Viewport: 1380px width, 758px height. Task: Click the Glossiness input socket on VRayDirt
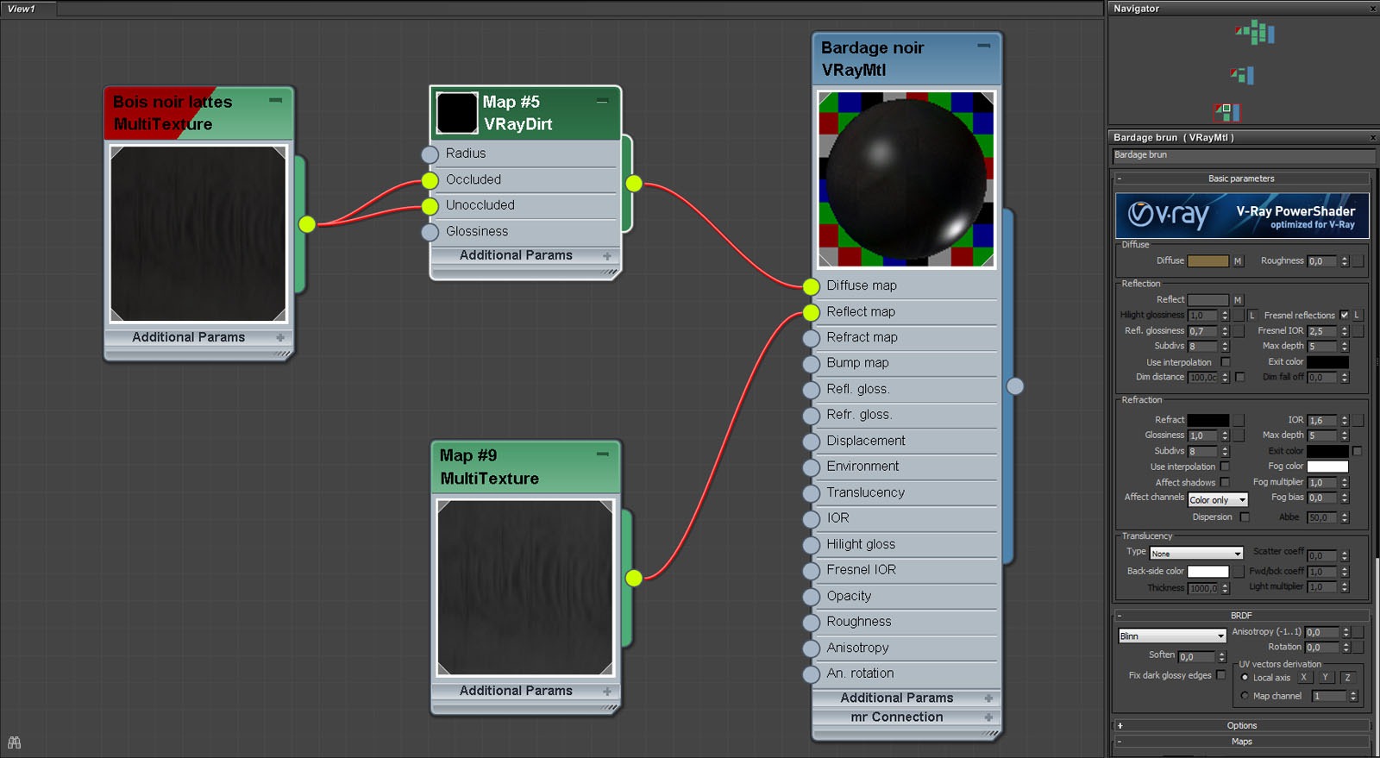click(x=430, y=232)
